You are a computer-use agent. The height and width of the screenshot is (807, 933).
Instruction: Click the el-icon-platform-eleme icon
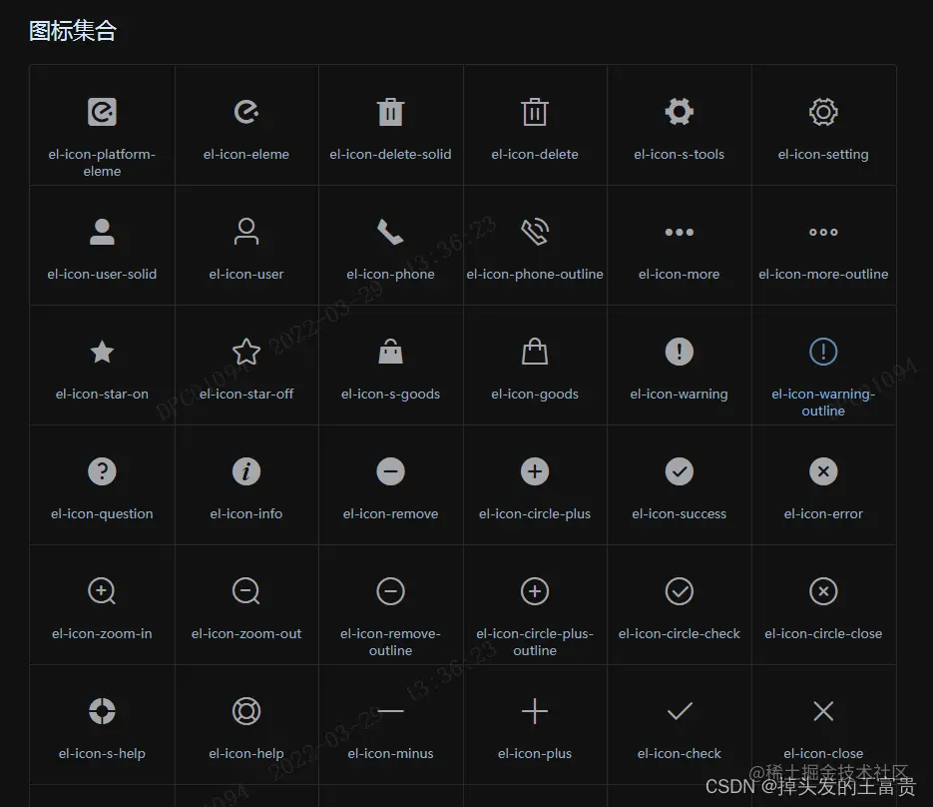102,112
